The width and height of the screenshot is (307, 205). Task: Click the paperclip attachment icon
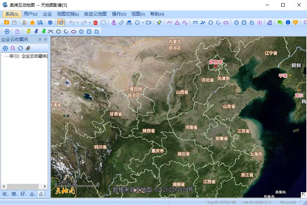pos(28,48)
